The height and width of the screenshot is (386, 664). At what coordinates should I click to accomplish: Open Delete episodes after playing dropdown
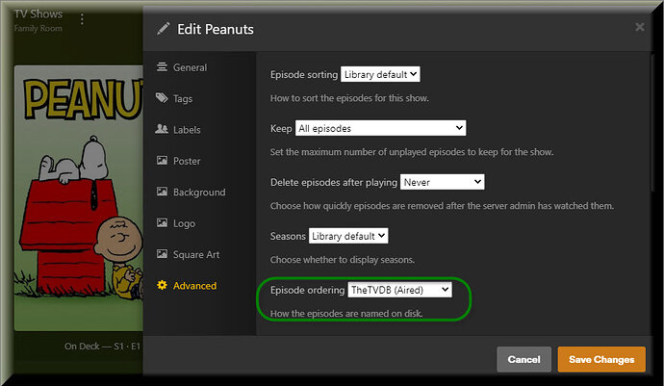(442, 182)
